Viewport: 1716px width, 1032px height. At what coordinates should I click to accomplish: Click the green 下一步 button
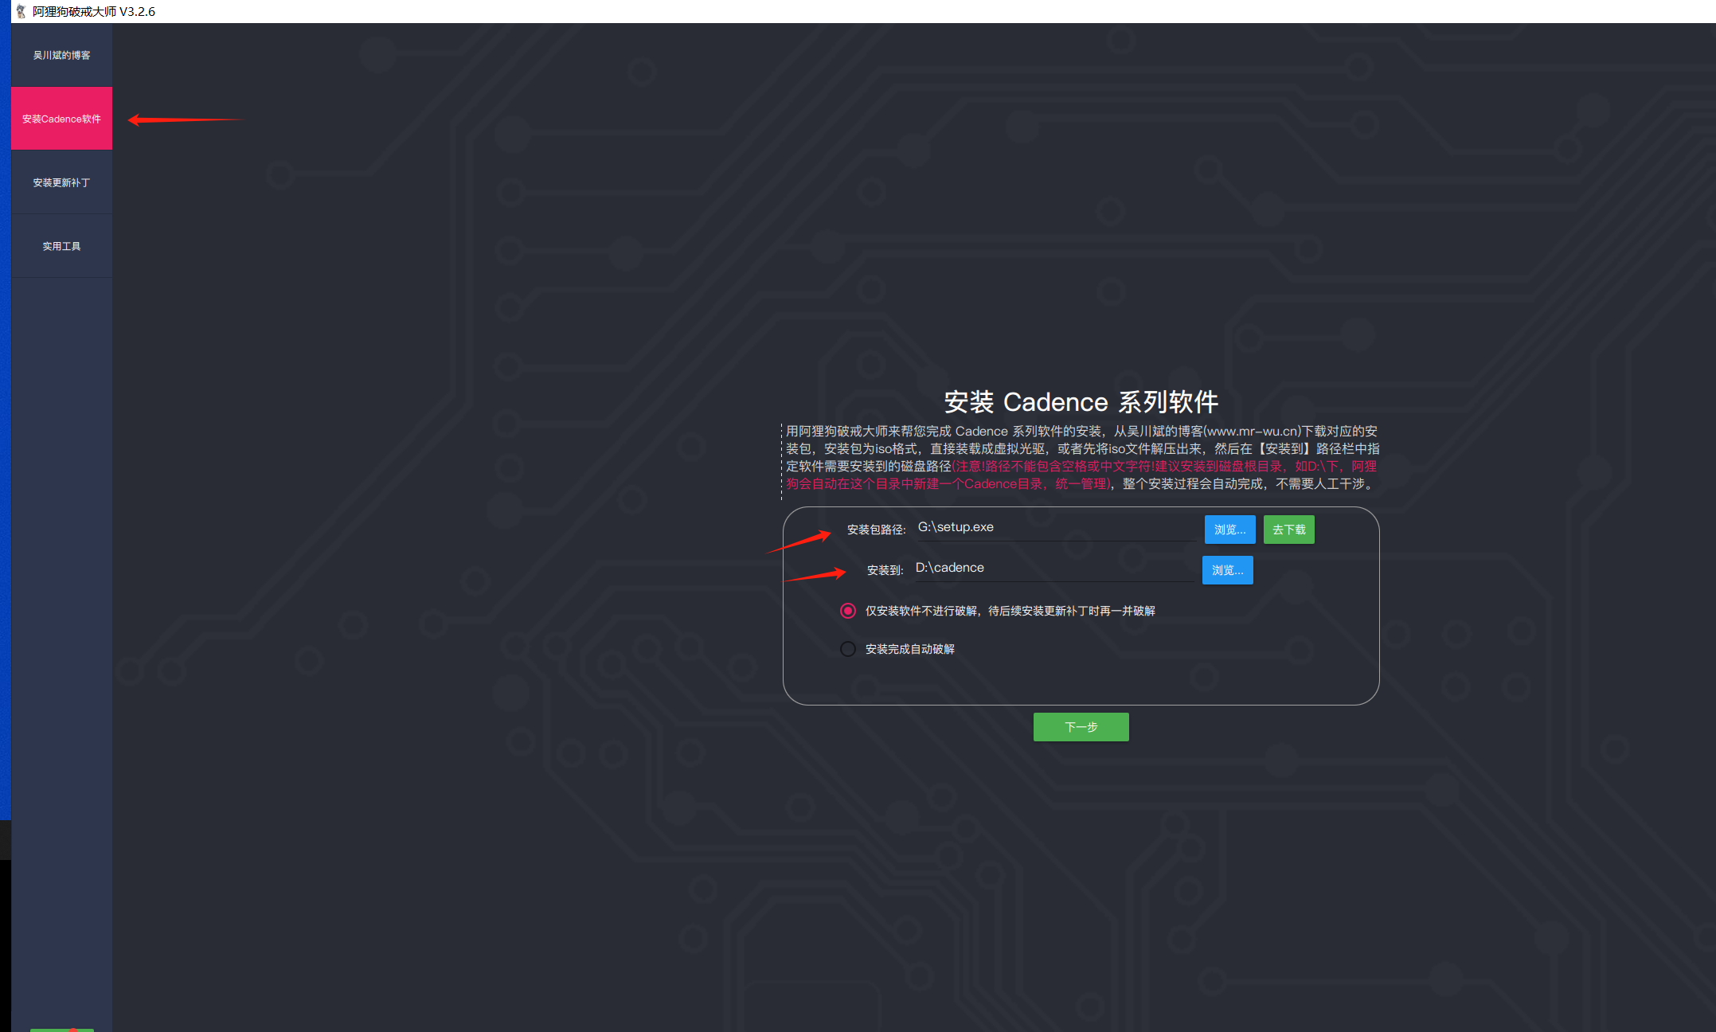pos(1081,727)
